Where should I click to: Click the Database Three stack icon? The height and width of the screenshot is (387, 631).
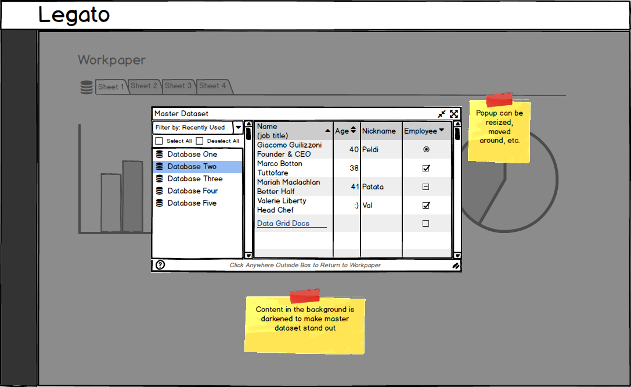[160, 178]
